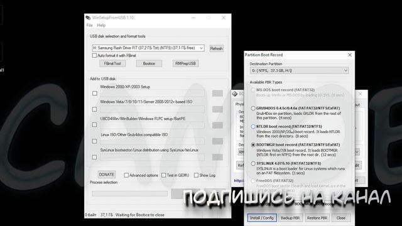
Task: Click the Waiting for Bootice to close status
Action: coord(139,215)
